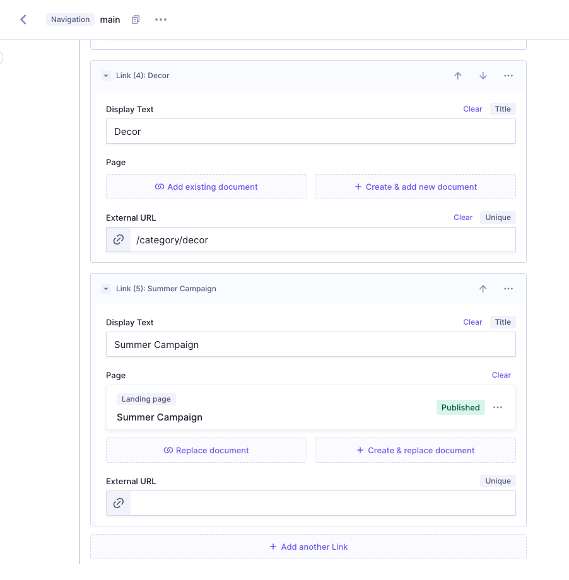Viewport: 569px width, 580px height.
Task: Click the Navigation breadcrumb tag
Action: tap(70, 20)
